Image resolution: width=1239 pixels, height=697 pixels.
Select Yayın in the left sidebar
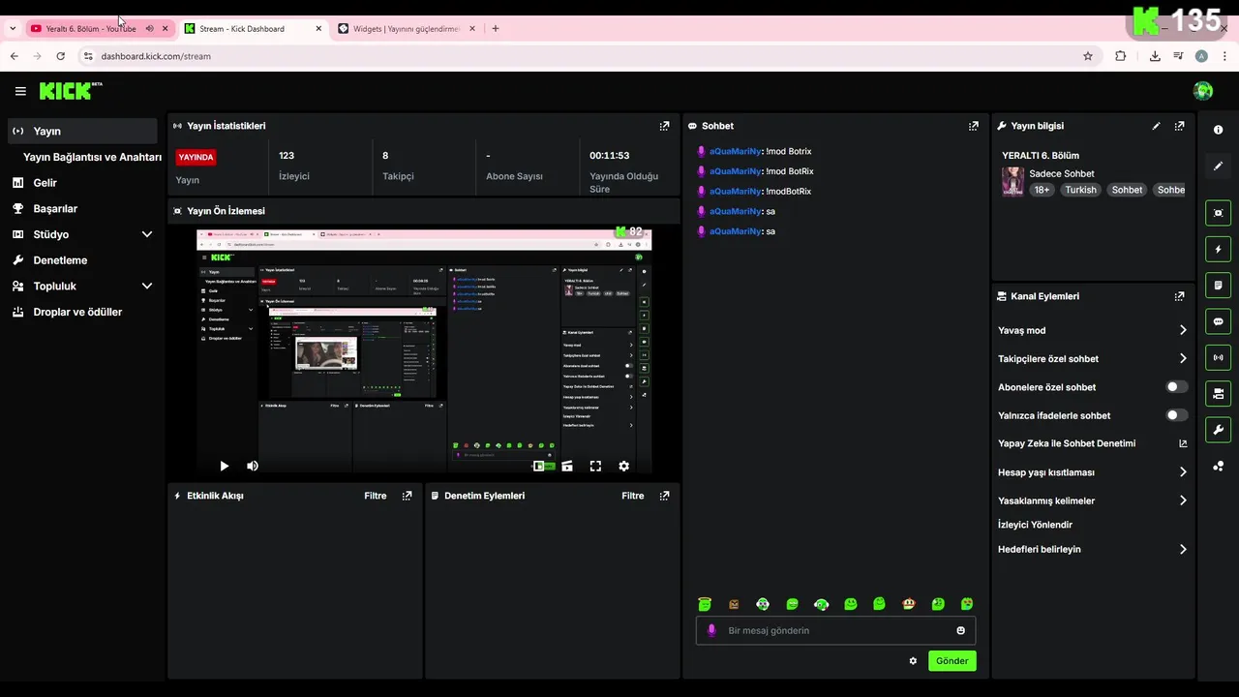[x=82, y=131]
